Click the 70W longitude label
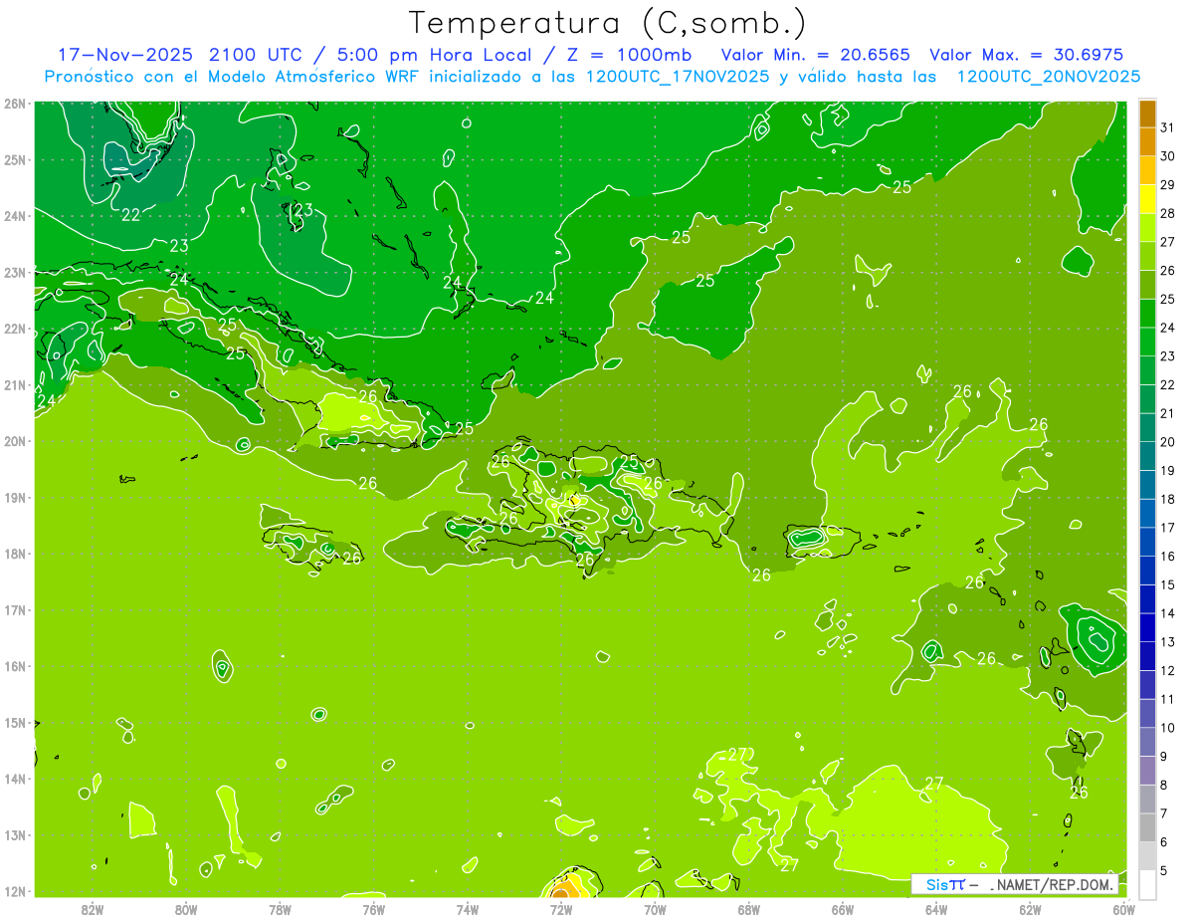This screenshot has height=923, width=1194. 655,910
